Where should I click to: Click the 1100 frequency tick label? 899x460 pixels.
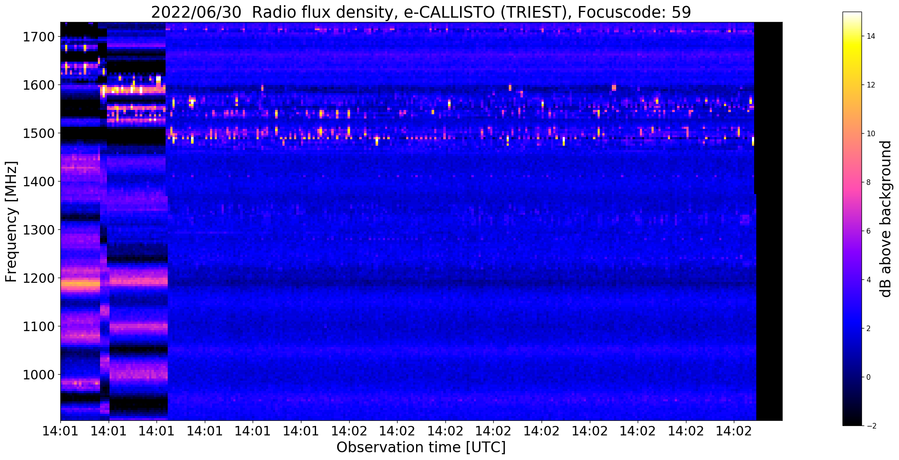[38, 326]
